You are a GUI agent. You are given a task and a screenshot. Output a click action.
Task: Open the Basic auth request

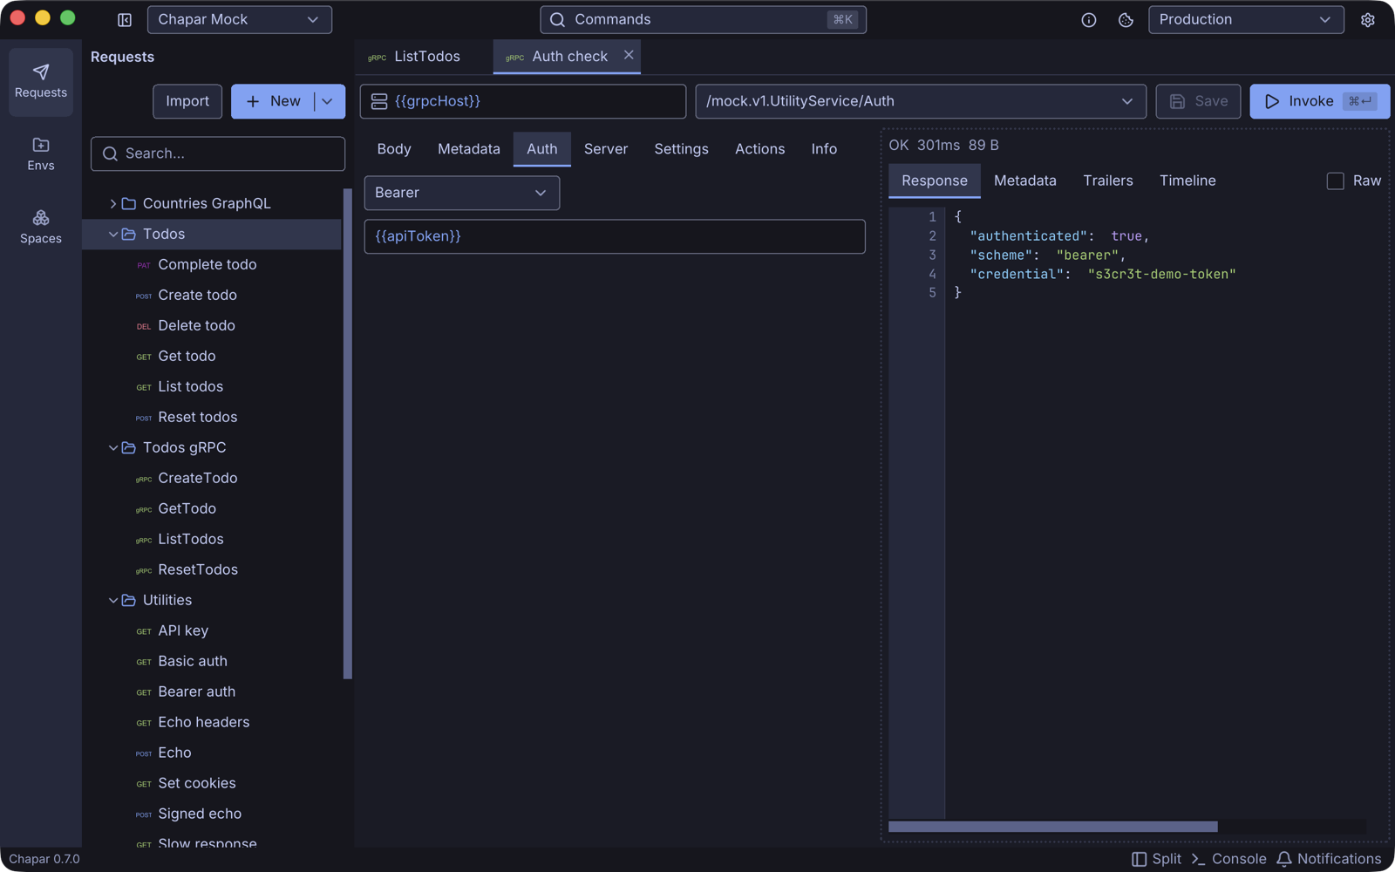click(x=212, y=661)
